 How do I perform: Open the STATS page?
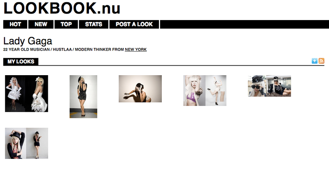click(93, 24)
